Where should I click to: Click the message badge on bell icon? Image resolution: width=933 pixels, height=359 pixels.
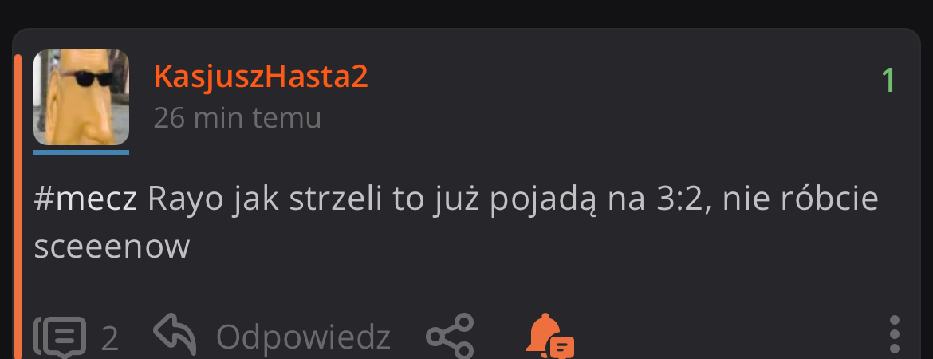[562, 346]
